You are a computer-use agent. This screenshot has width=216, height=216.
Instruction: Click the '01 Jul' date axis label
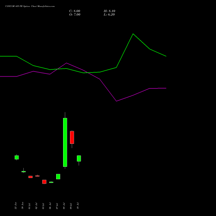29,206
